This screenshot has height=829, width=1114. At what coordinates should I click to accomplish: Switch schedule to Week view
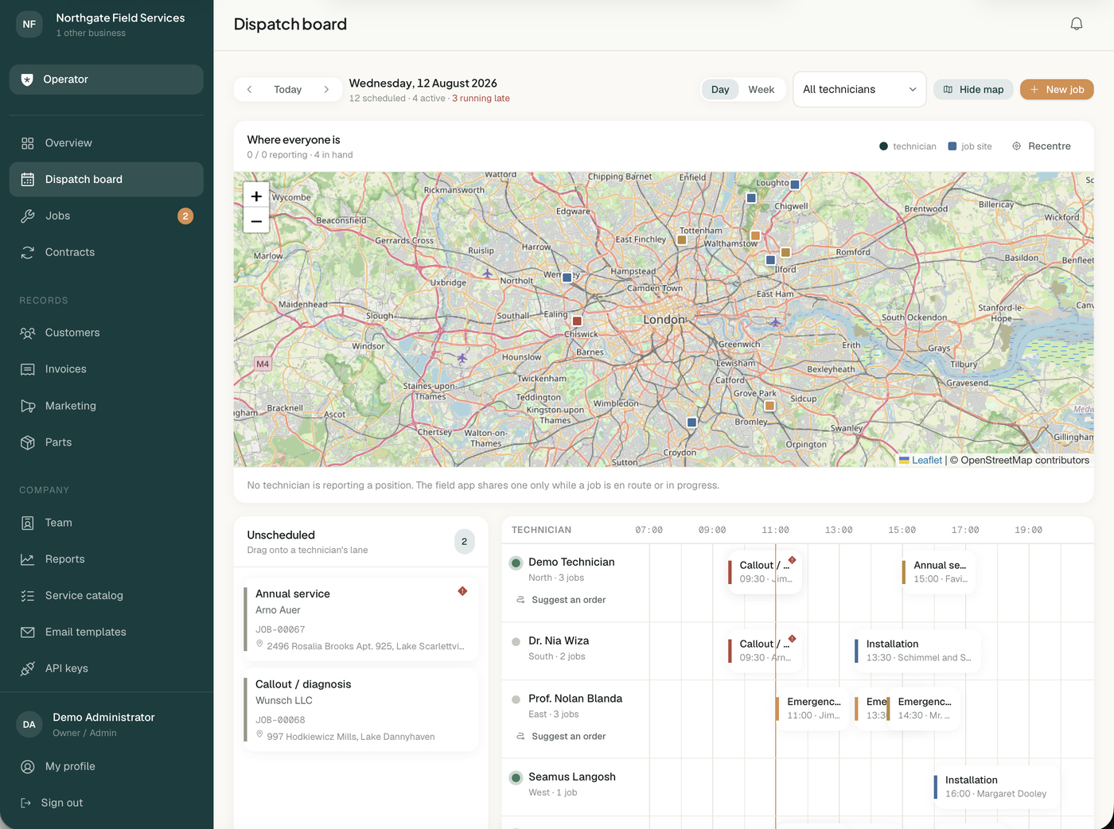point(761,89)
